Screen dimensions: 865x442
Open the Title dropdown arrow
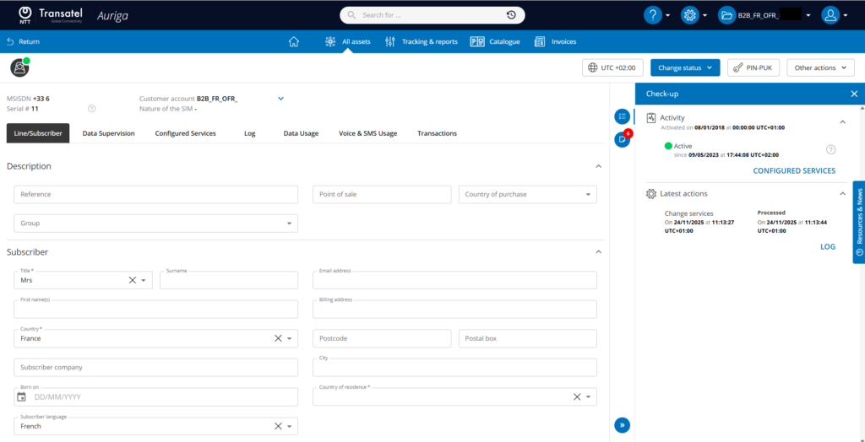[x=144, y=281]
